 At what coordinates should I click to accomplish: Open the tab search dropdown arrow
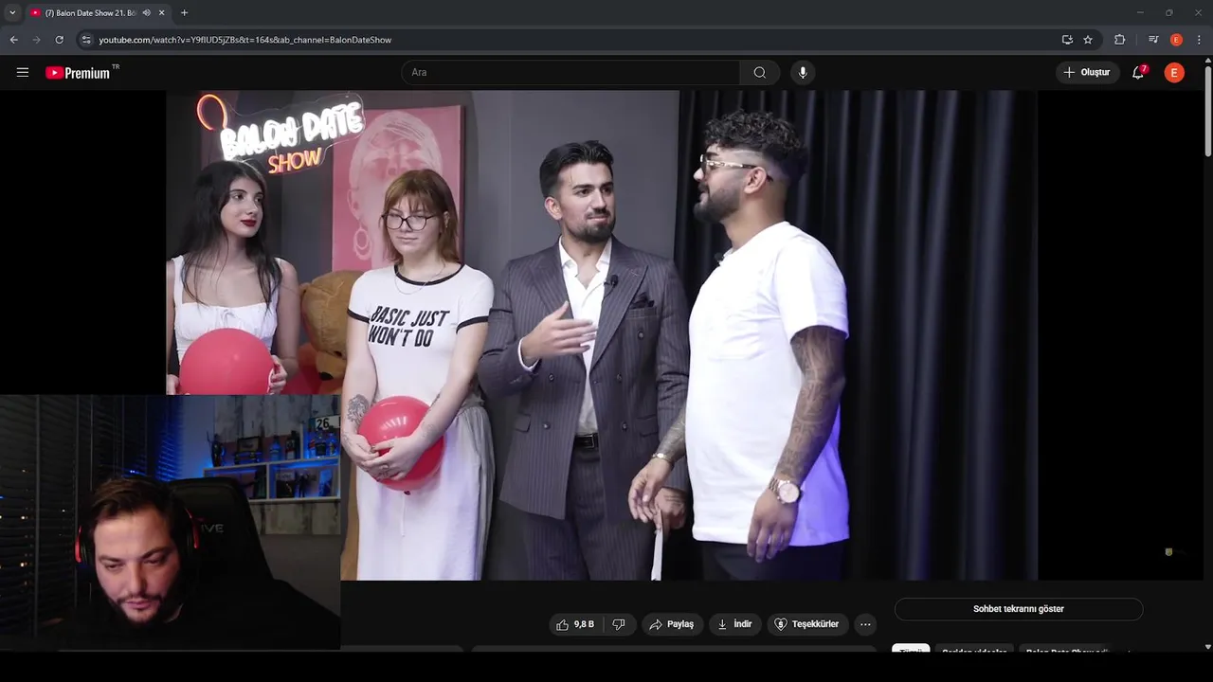coord(12,12)
